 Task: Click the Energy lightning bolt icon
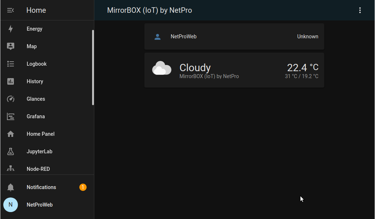[x=11, y=29]
